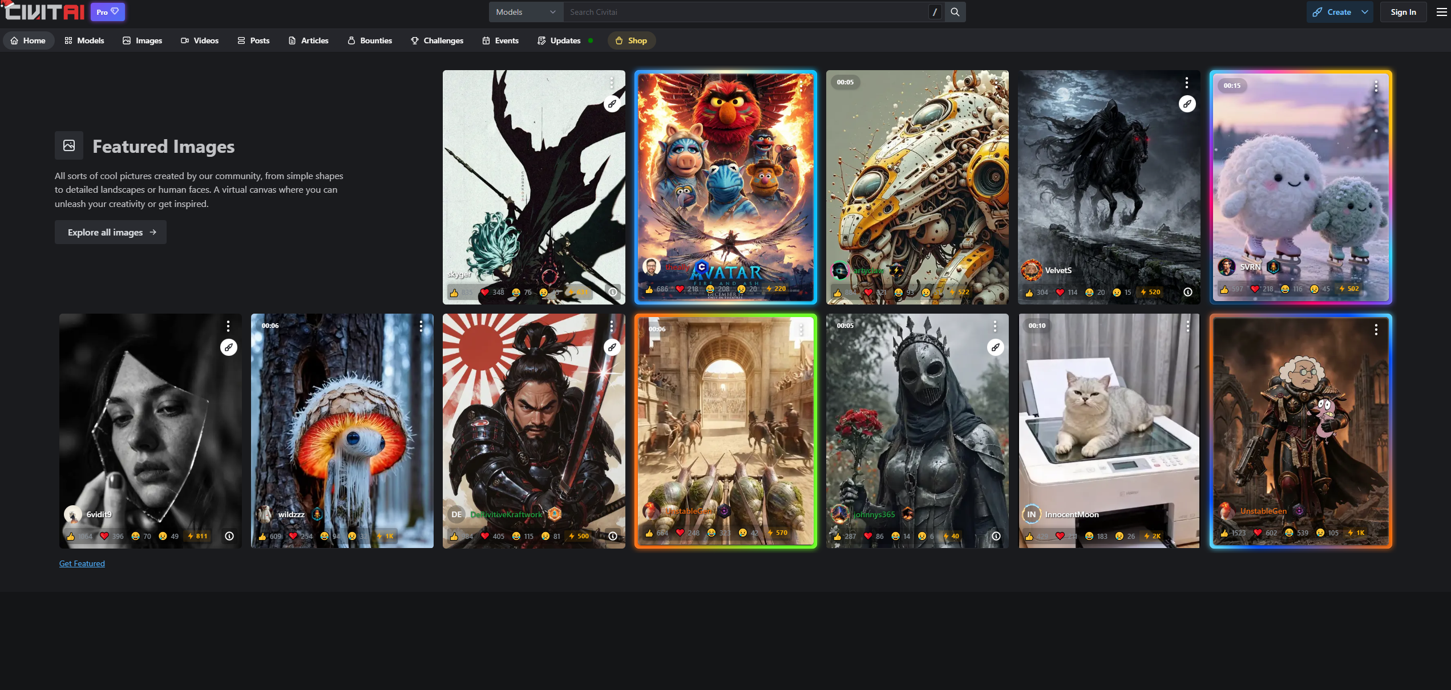Click into the Search Civitai field
Screen dimensions: 1451x690
click(x=742, y=12)
